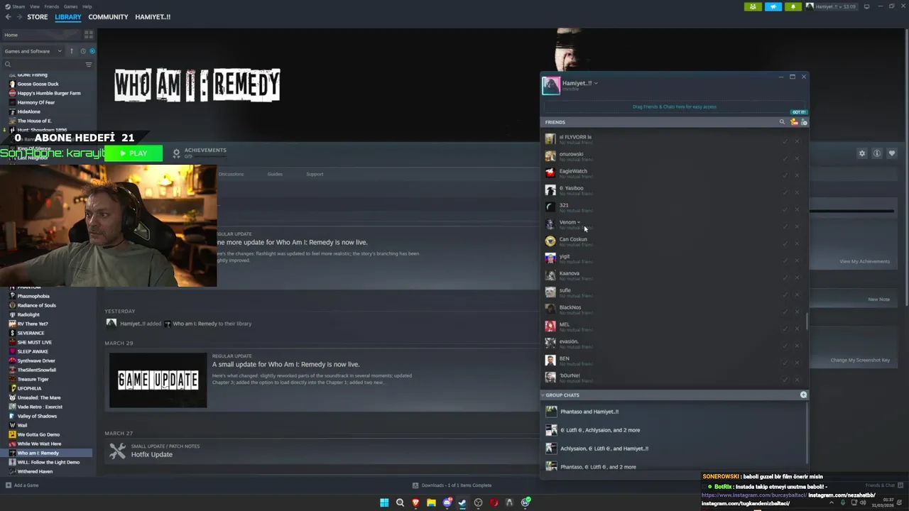Open Windows Start button on taskbar
Screen dimensions: 909x511
click(x=384, y=502)
